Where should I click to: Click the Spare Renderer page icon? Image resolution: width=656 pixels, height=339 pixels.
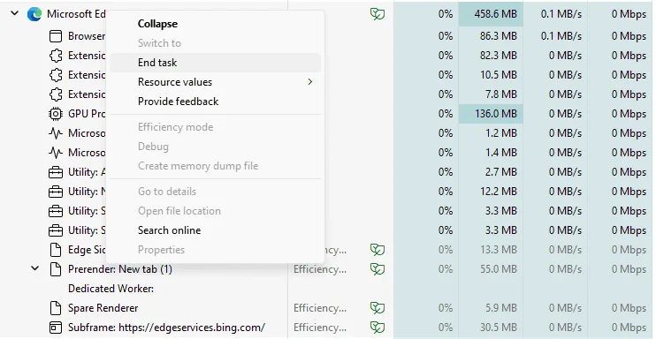(56, 308)
